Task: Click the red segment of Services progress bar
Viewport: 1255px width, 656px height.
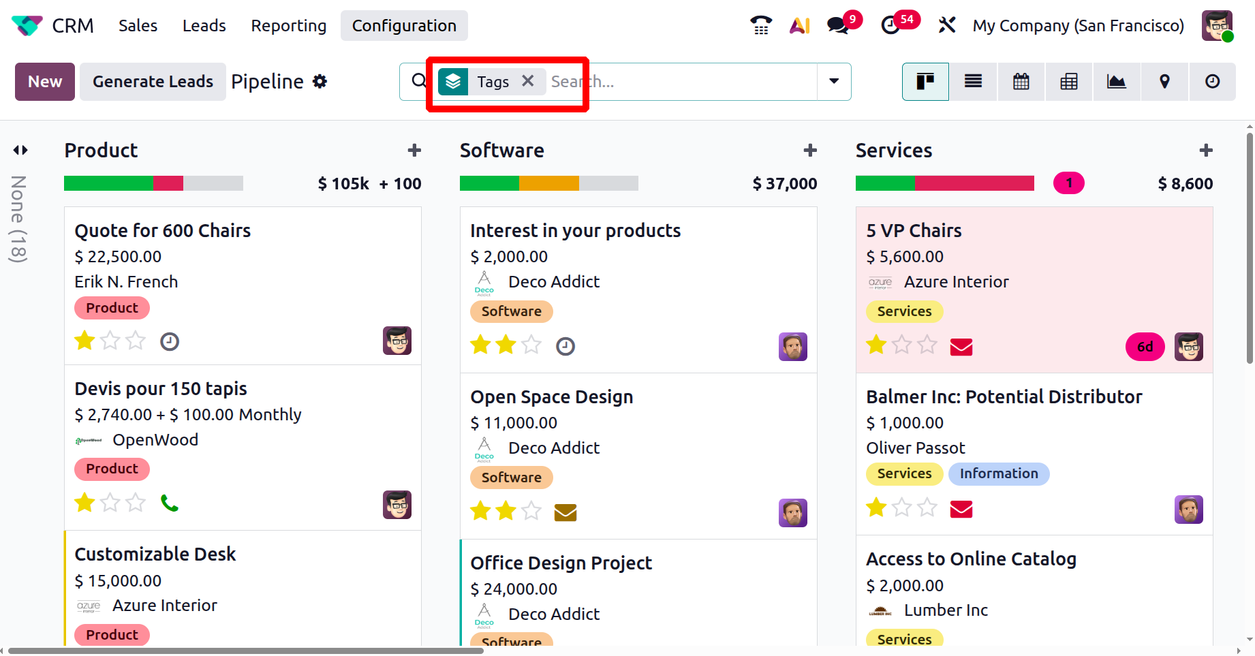Action: click(x=974, y=183)
